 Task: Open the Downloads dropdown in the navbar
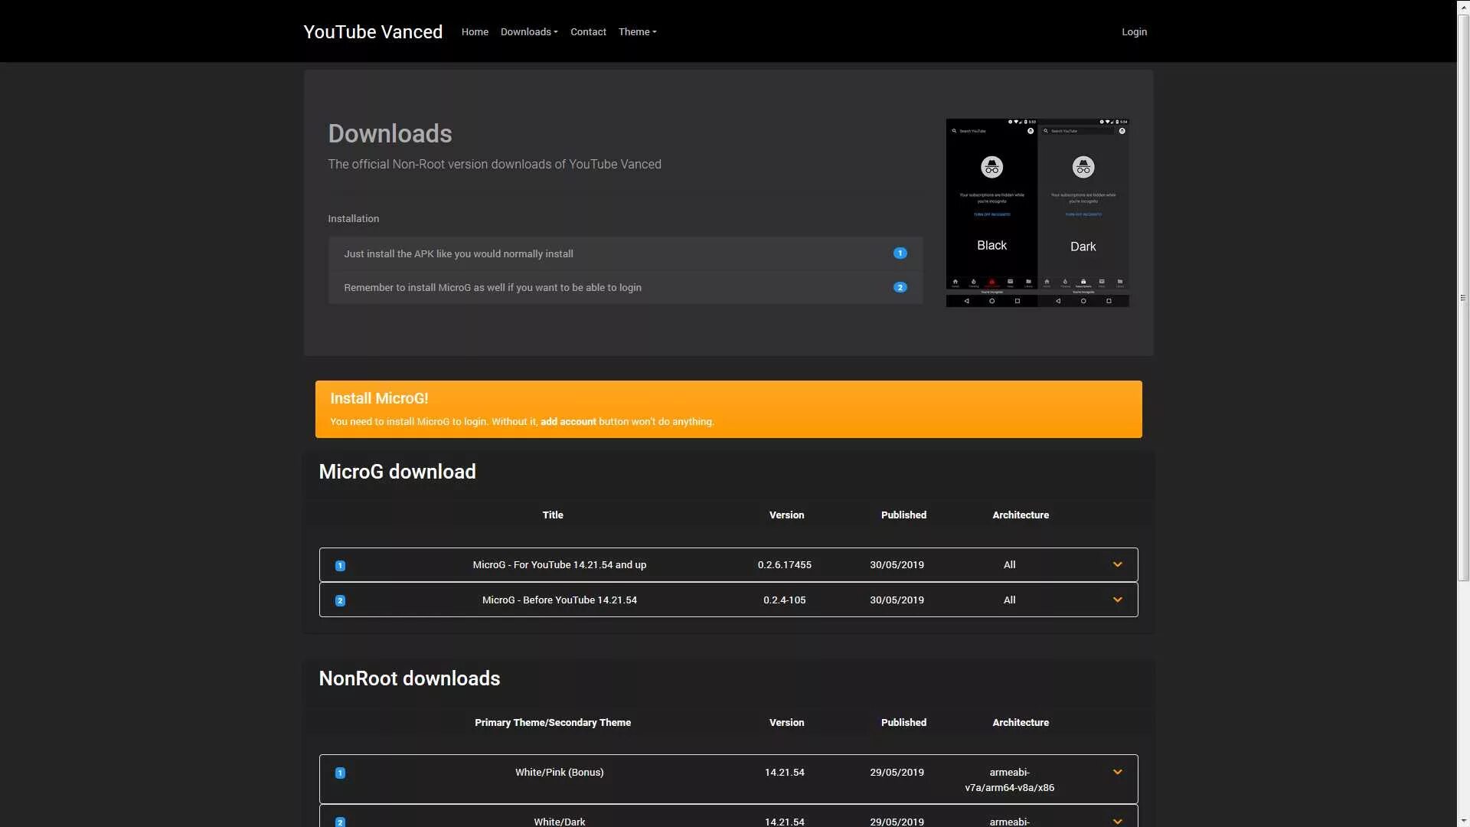tap(529, 32)
